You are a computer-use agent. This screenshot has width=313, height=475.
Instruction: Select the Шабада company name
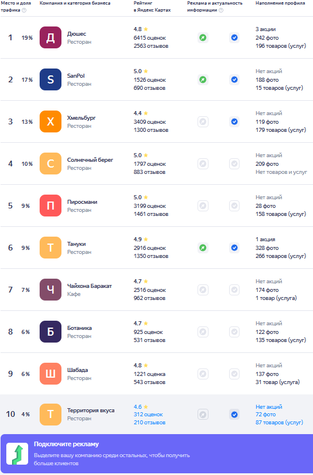[78, 370]
